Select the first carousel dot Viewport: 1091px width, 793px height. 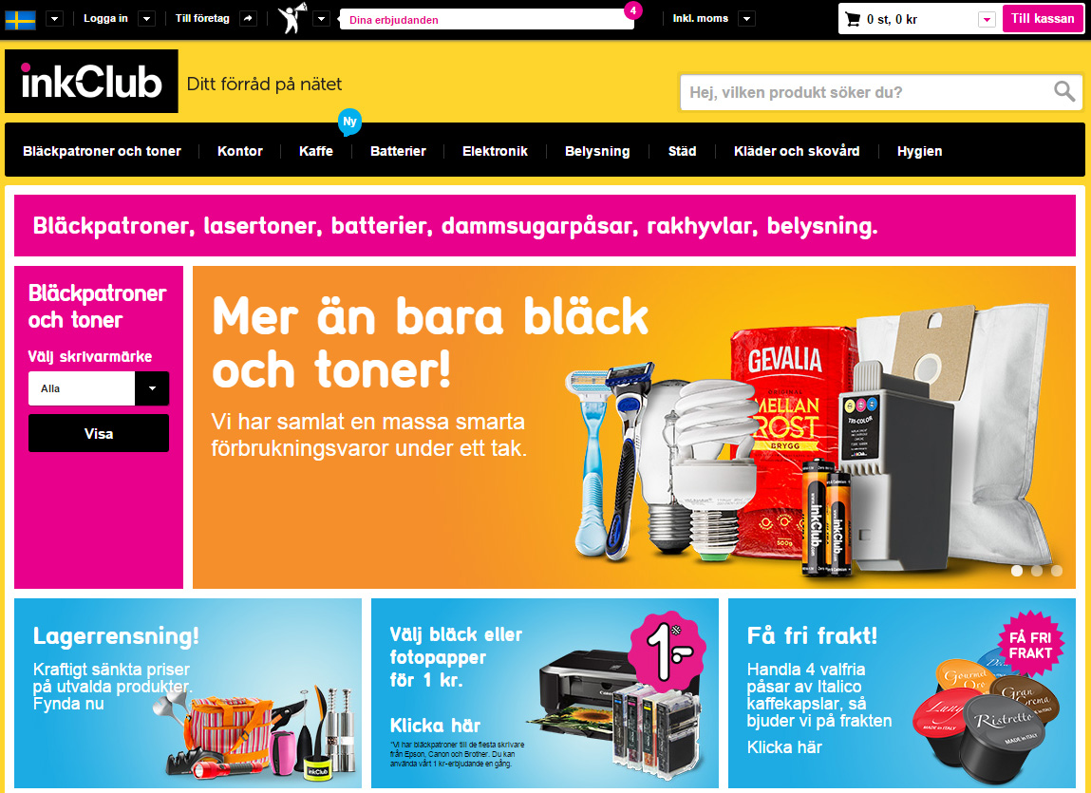click(x=1017, y=571)
